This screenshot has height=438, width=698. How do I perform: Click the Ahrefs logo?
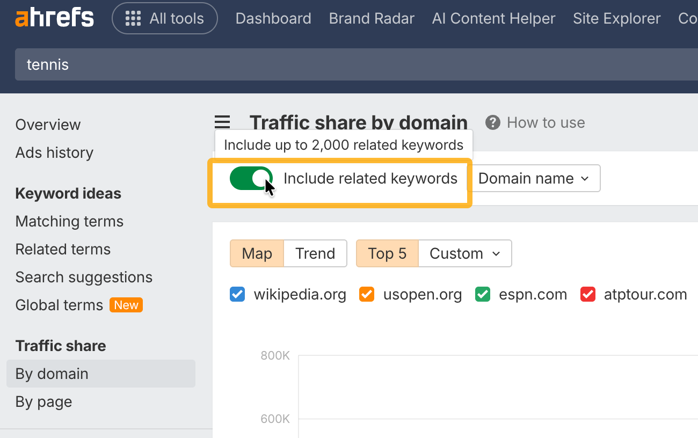click(54, 18)
